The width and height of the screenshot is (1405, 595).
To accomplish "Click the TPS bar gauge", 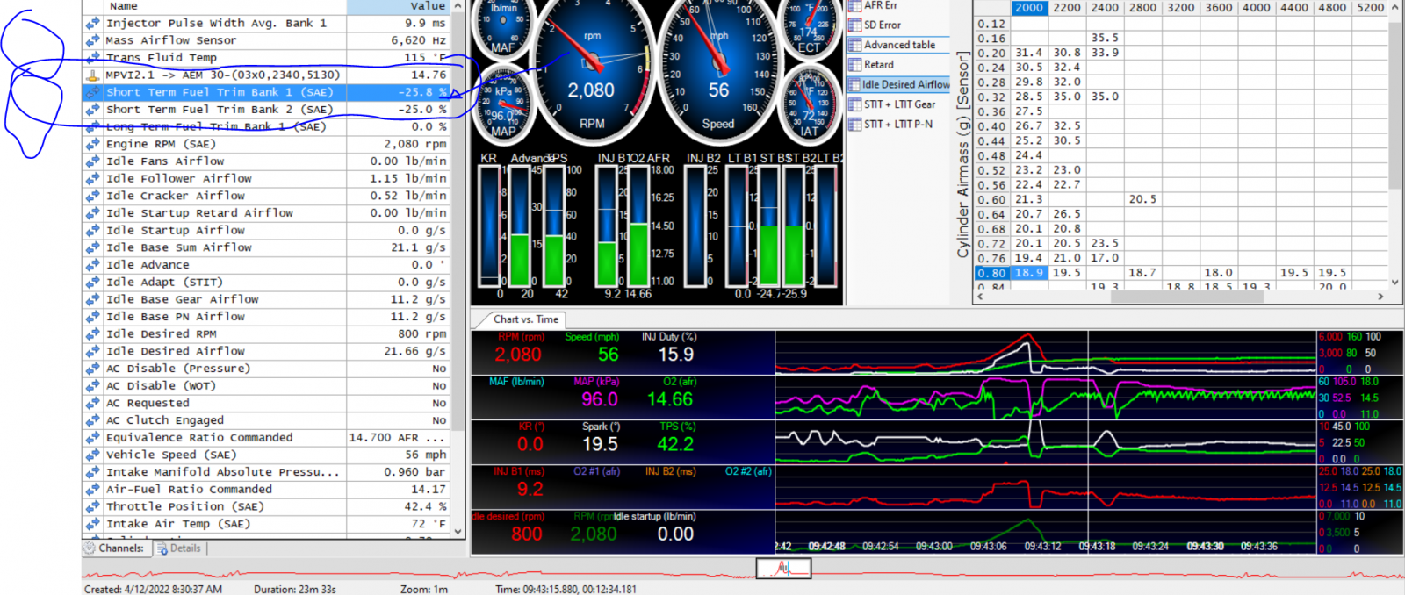I will [555, 226].
